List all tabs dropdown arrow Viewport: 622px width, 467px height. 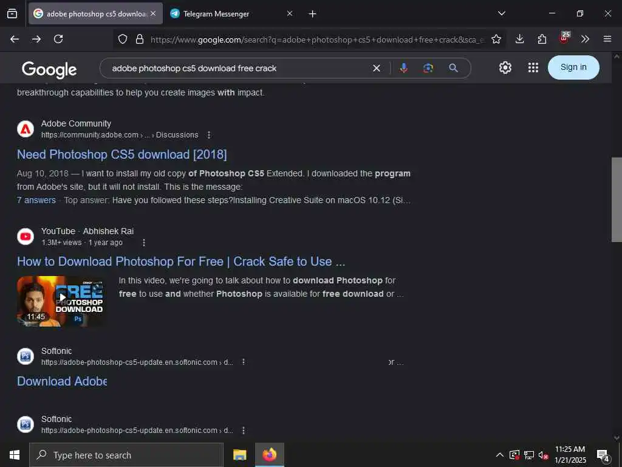(x=501, y=13)
